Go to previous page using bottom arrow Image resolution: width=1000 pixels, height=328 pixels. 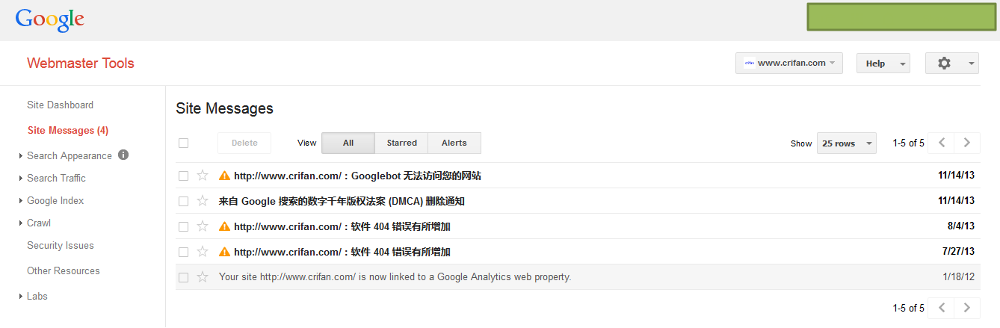pos(942,307)
